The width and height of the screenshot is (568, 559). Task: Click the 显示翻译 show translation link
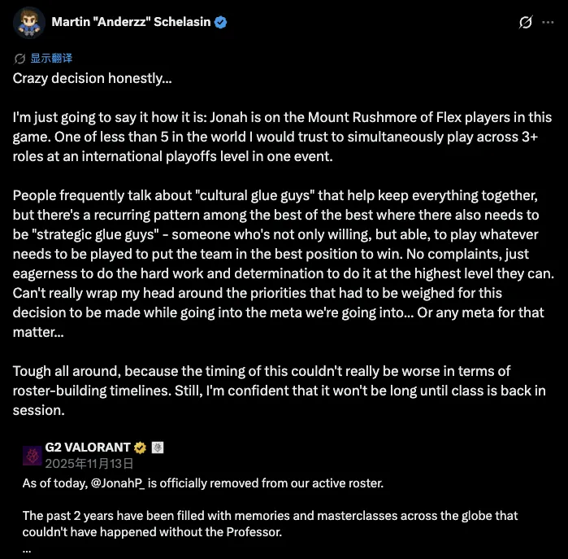click(51, 59)
